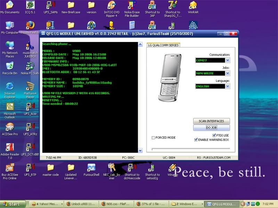This screenshot has width=278, height=208.
Task: Click the ID: 6B05D53B status entry
Action: click(88, 158)
